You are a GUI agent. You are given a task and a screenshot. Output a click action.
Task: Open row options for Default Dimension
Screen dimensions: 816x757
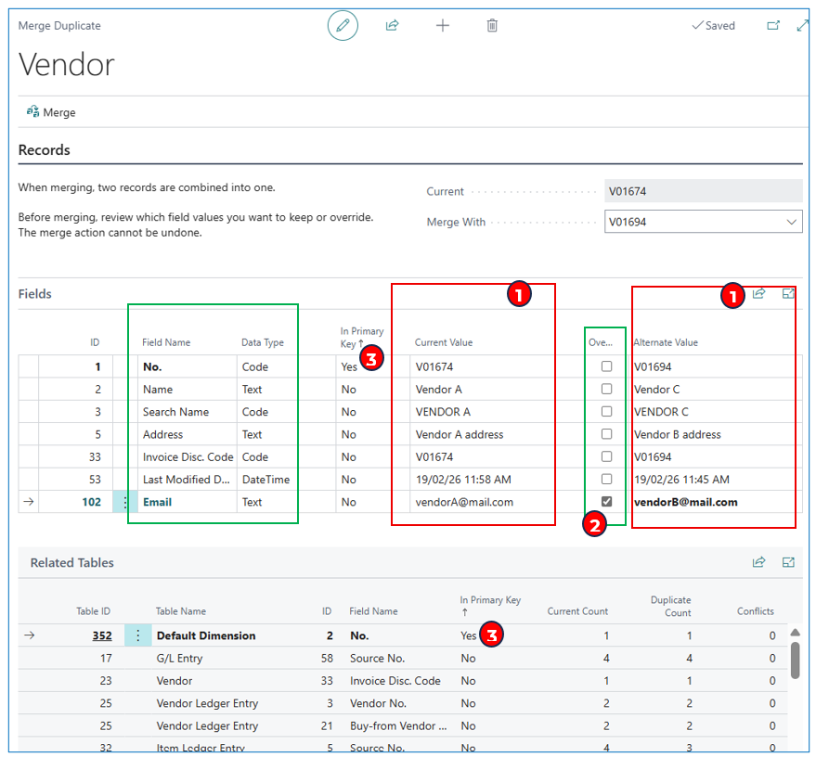click(137, 635)
